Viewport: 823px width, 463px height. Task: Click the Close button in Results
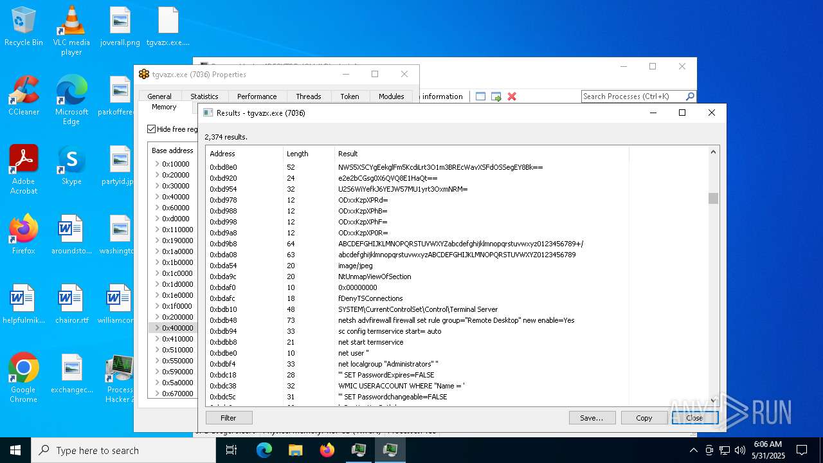(x=694, y=418)
